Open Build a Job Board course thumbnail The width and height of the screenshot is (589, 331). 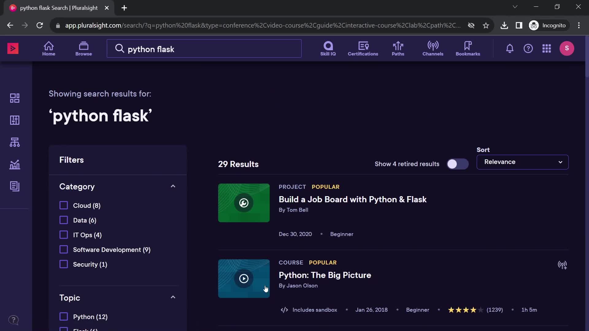click(x=244, y=203)
